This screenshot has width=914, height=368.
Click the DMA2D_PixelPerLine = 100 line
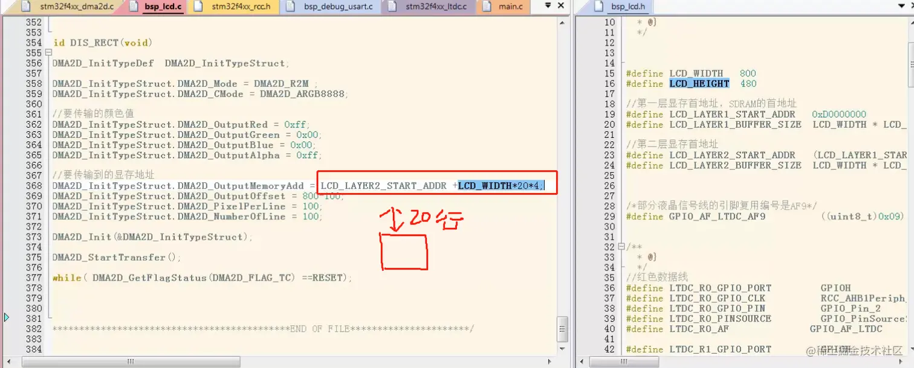pos(187,206)
